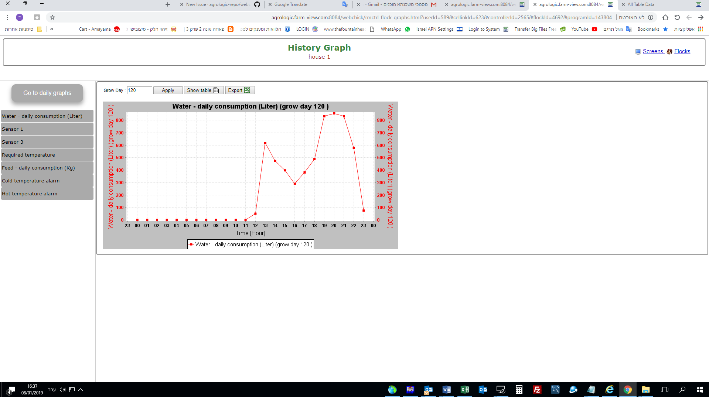Viewport: 709px width, 397px height.
Task: Click the bookmark star icon in address bar
Action: pyautogui.click(x=52, y=17)
